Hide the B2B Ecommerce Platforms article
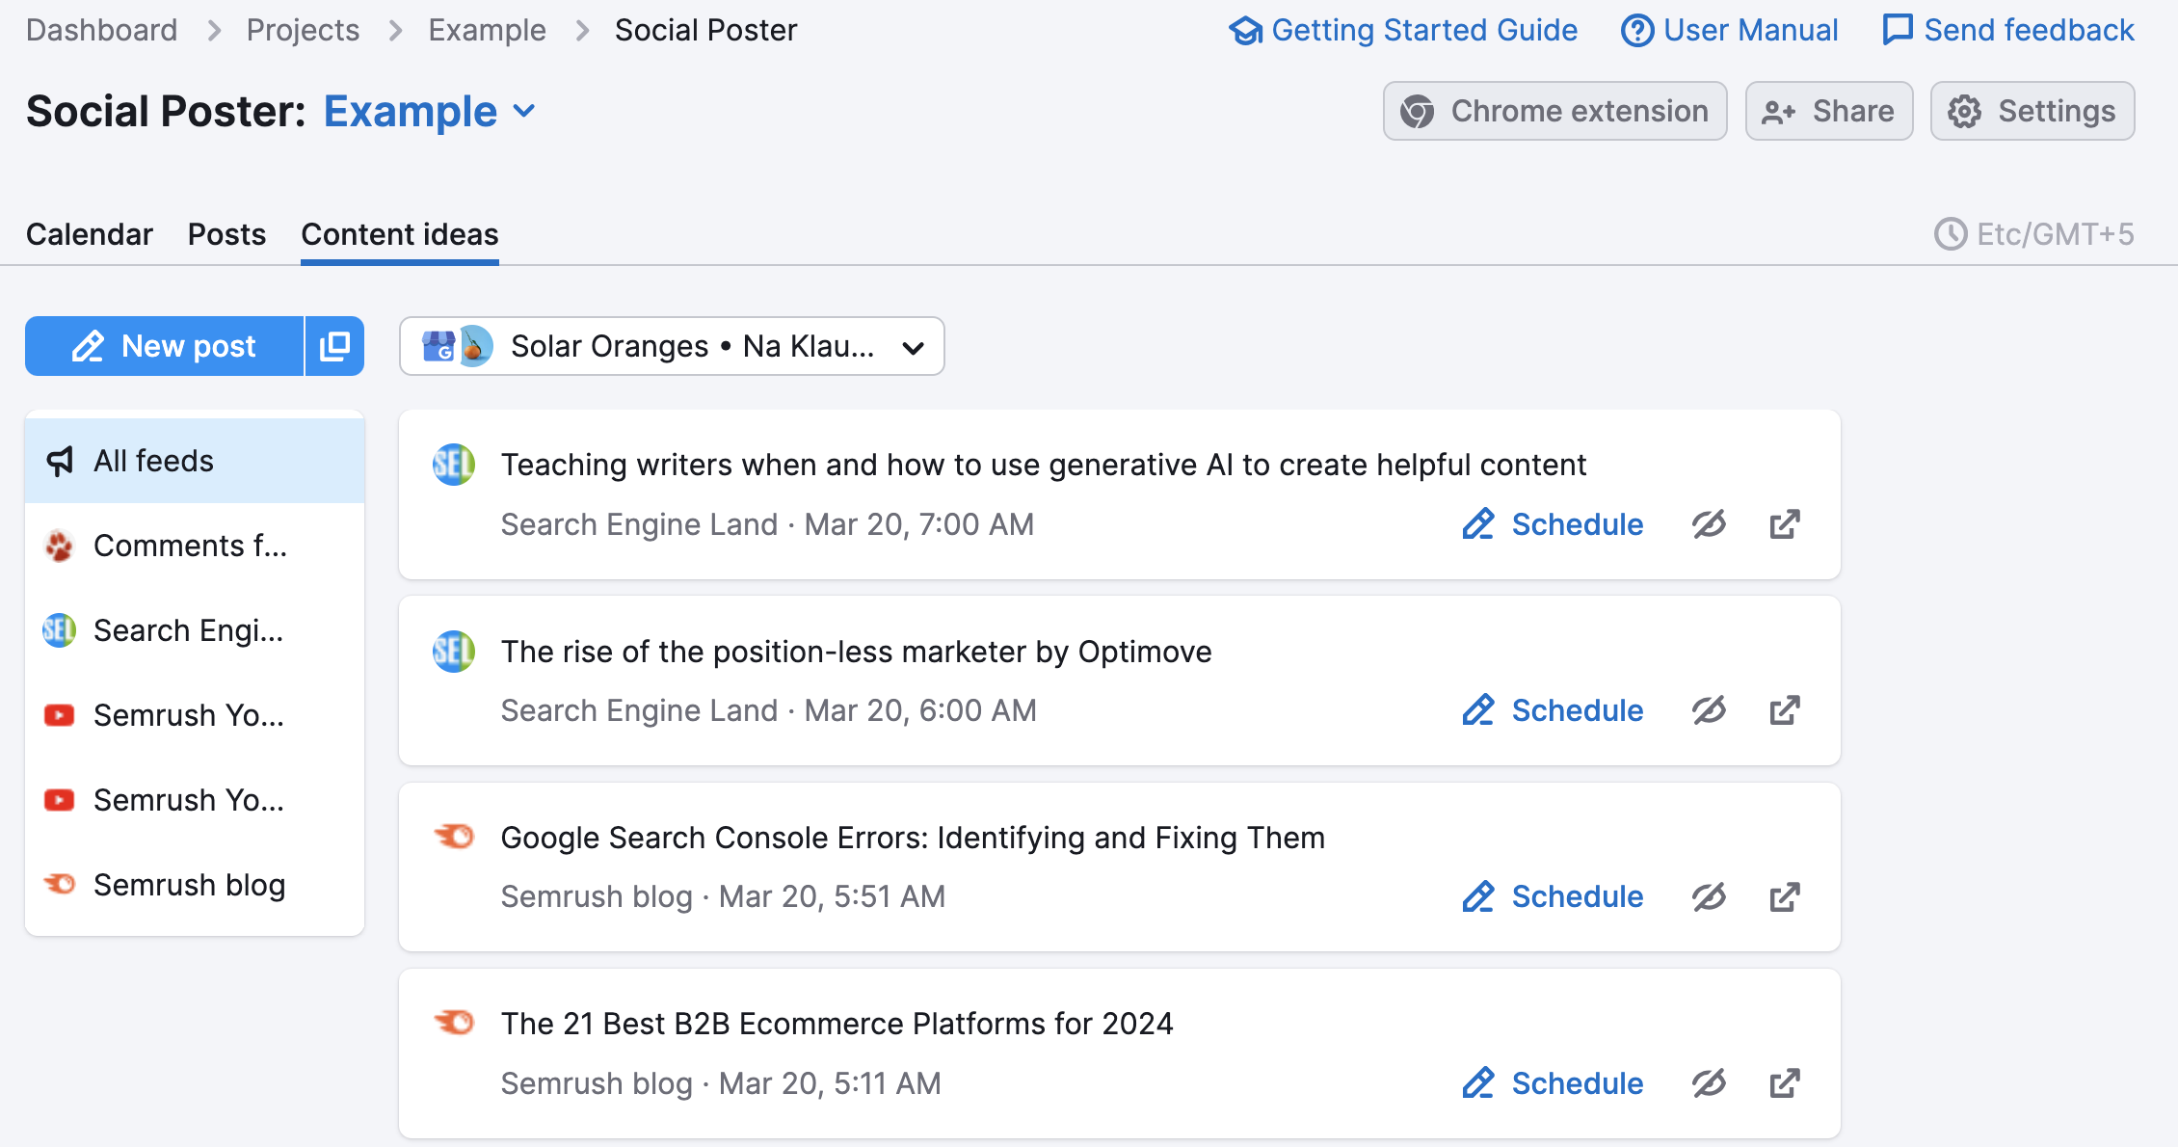This screenshot has height=1147, width=2178. 1708,1082
